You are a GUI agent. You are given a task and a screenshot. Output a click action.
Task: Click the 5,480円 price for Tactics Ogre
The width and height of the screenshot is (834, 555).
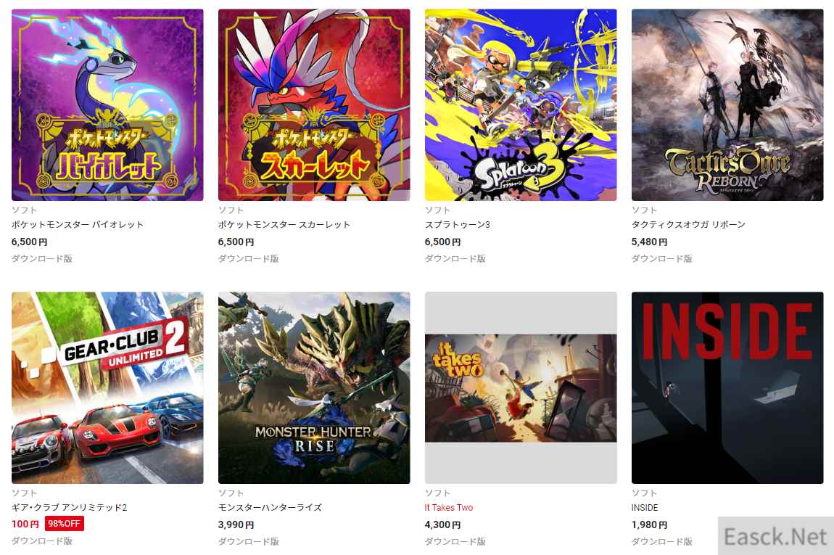click(x=650, y=242)
